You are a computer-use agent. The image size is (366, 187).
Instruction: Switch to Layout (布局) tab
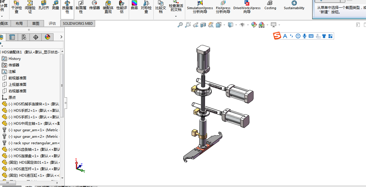[19, 24]
